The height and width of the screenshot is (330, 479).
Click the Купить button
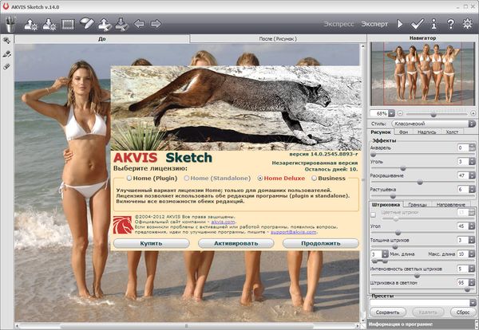click(x=151, y=243)
